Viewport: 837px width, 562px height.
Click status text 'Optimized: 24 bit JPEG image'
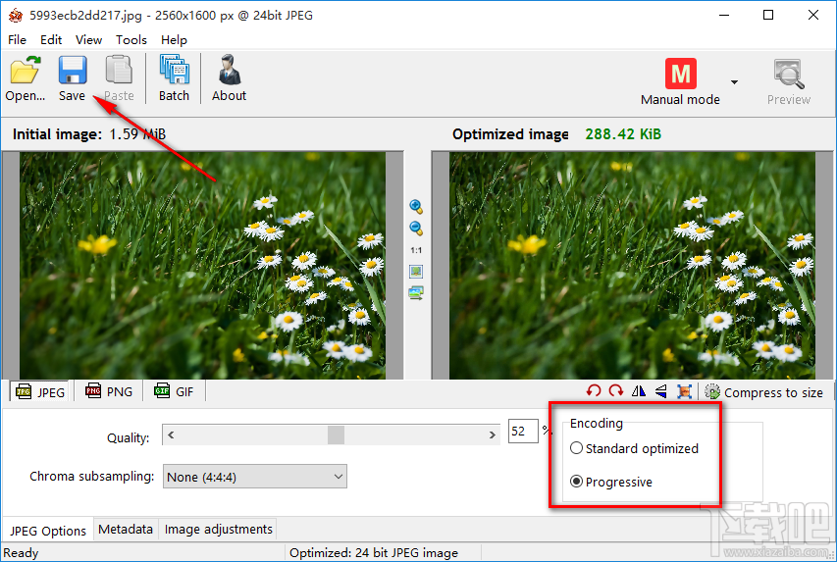374,553
